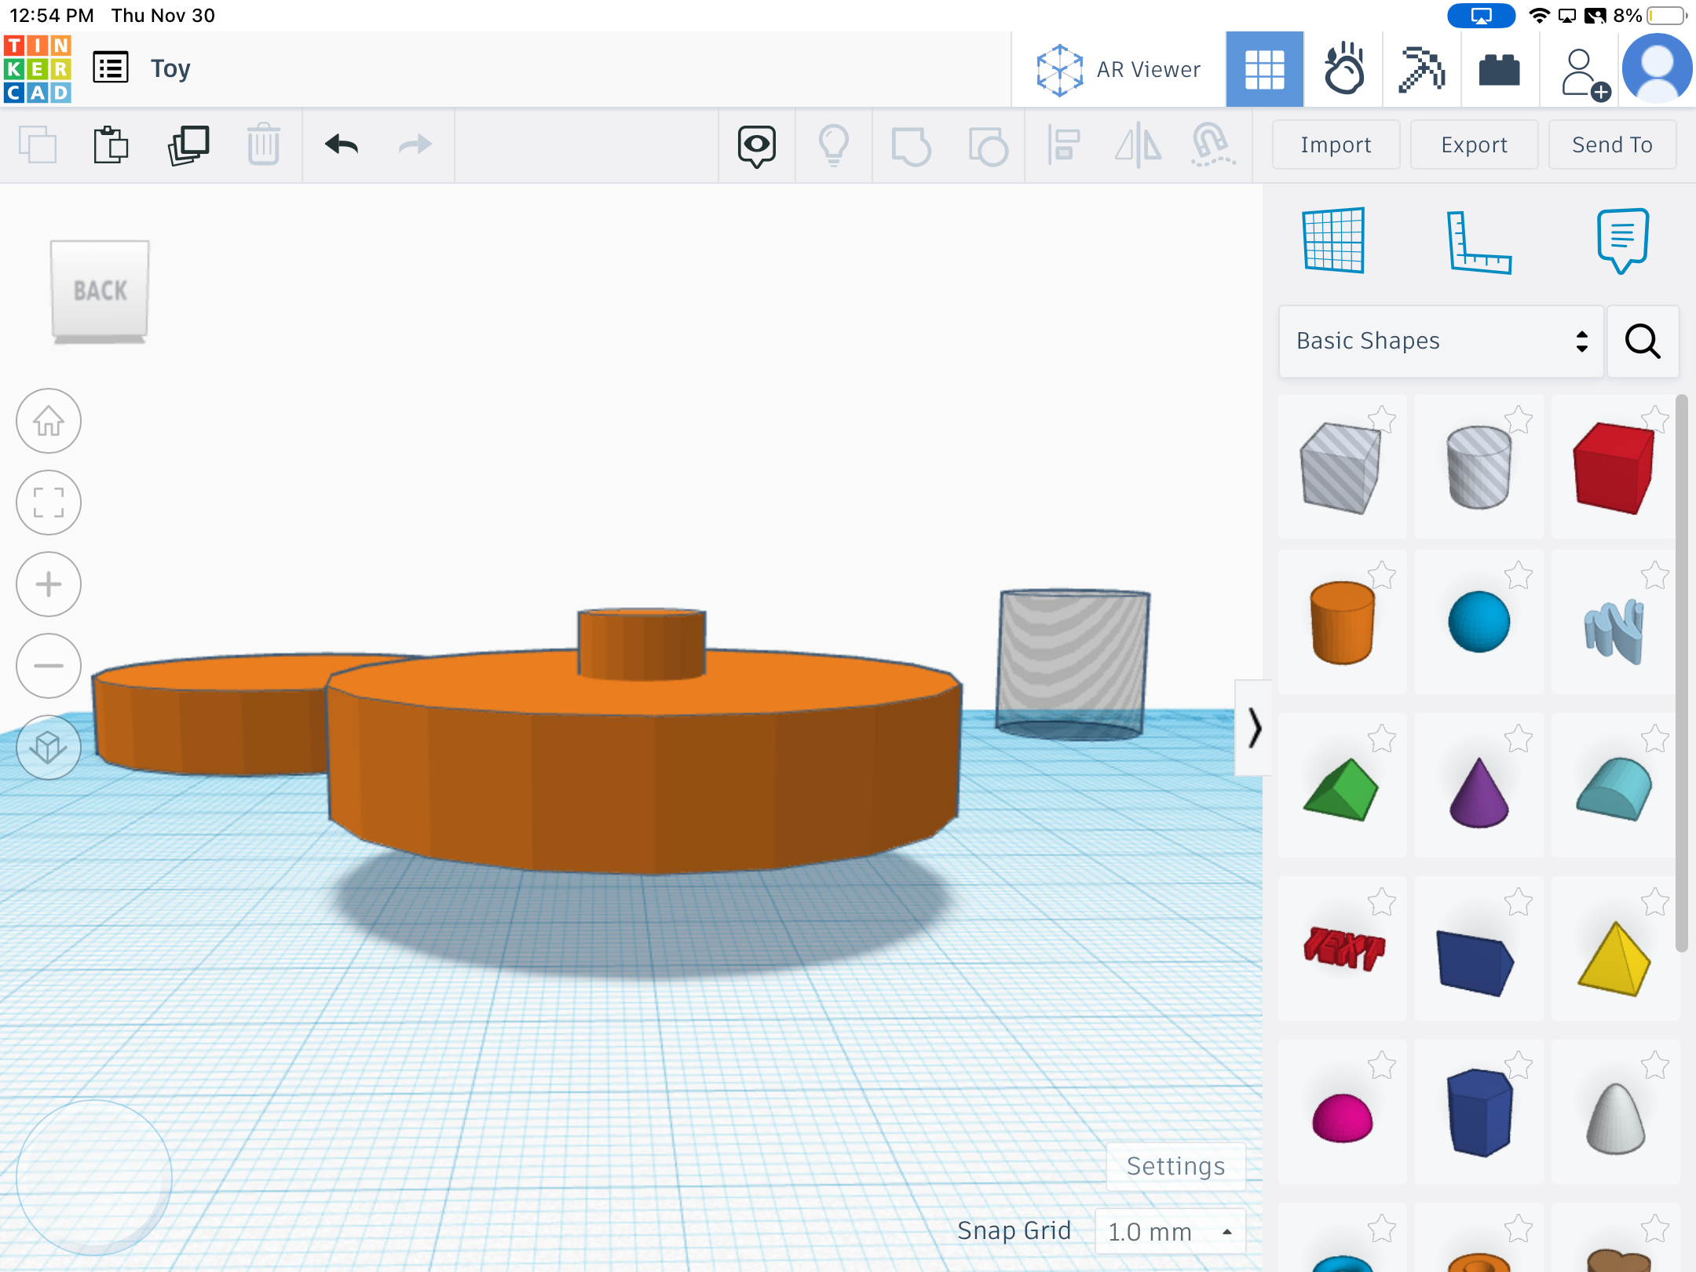Click the Delete trash icon
1696x1272 pixels.
tap(264, 145)
